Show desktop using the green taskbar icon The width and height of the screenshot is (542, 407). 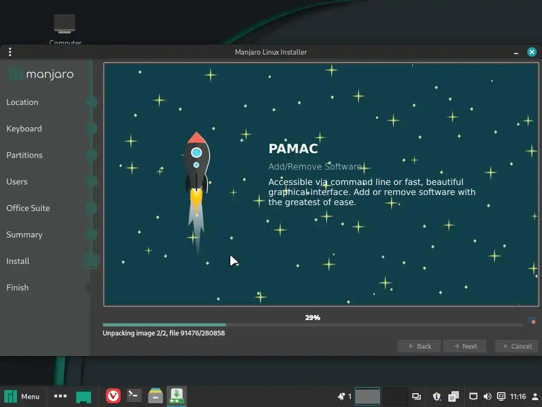pos(83,396)
